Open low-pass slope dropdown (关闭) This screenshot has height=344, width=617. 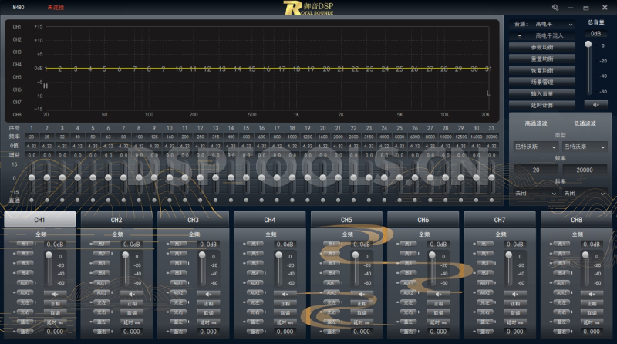click(585, 194)
